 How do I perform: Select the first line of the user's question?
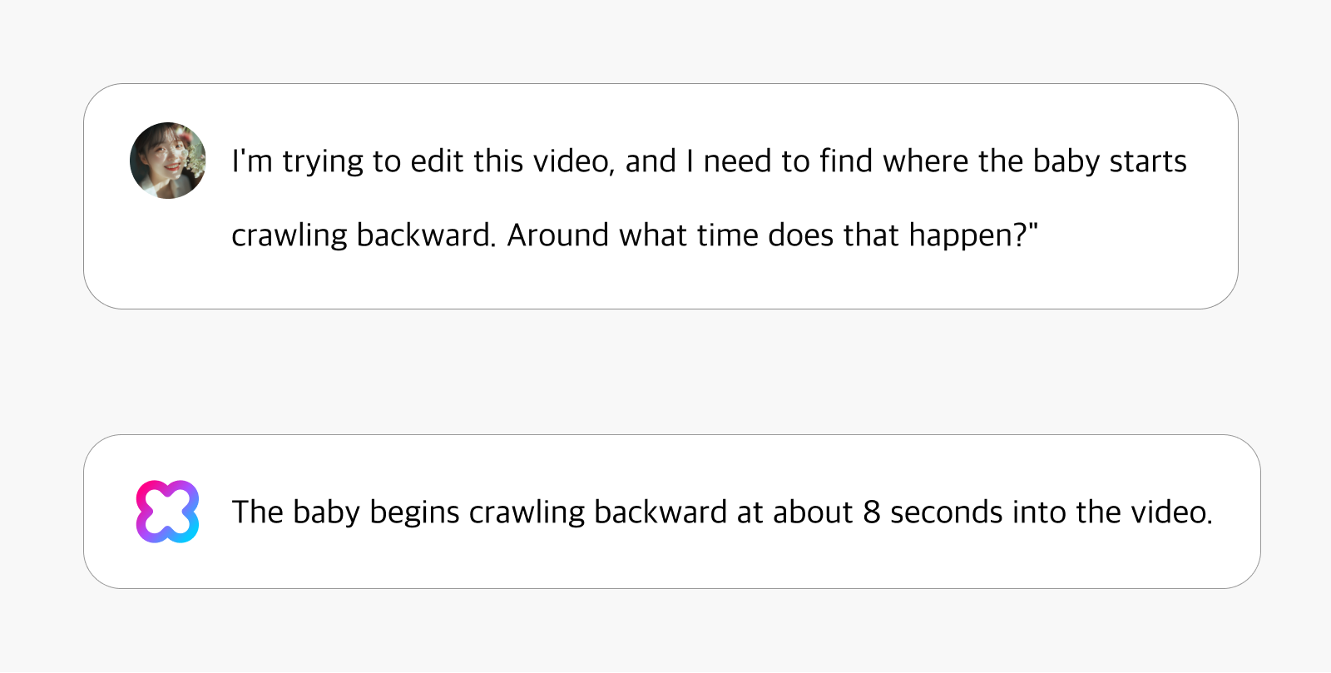tap(709, 161)
